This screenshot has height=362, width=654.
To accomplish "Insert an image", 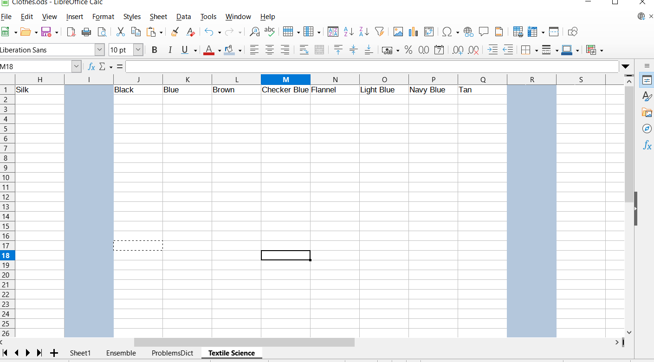I will point(398,32).
